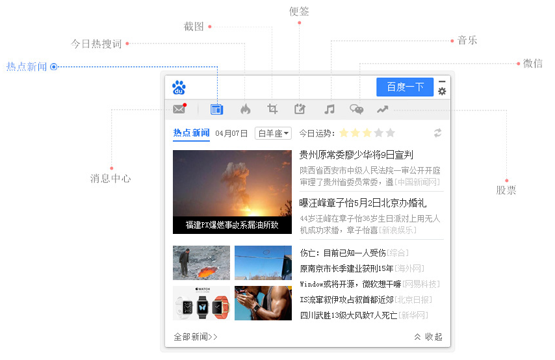Open the music note icon
The height and width of the screenshot is (360, 555).
point(329,109)
